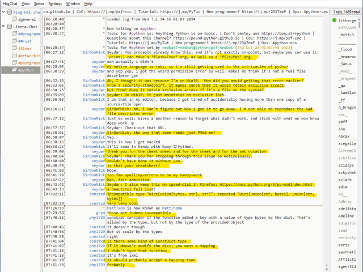Select user _flood in user list

point(345,49)
